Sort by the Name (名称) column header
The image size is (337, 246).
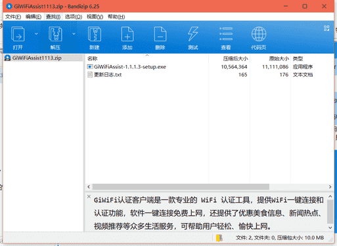coord(92,58)
